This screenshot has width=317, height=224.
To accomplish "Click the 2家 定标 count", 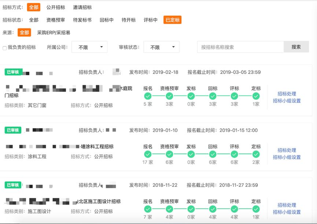I will pos(256,162).
